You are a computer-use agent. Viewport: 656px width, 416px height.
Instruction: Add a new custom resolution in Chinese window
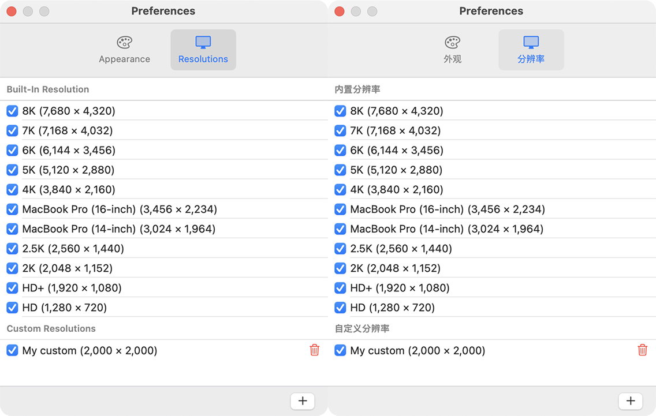click(x=631, y=401)
